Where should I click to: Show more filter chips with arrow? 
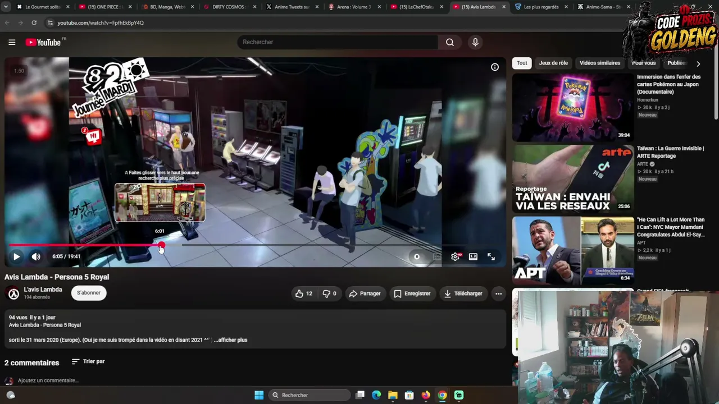(698, 63)
